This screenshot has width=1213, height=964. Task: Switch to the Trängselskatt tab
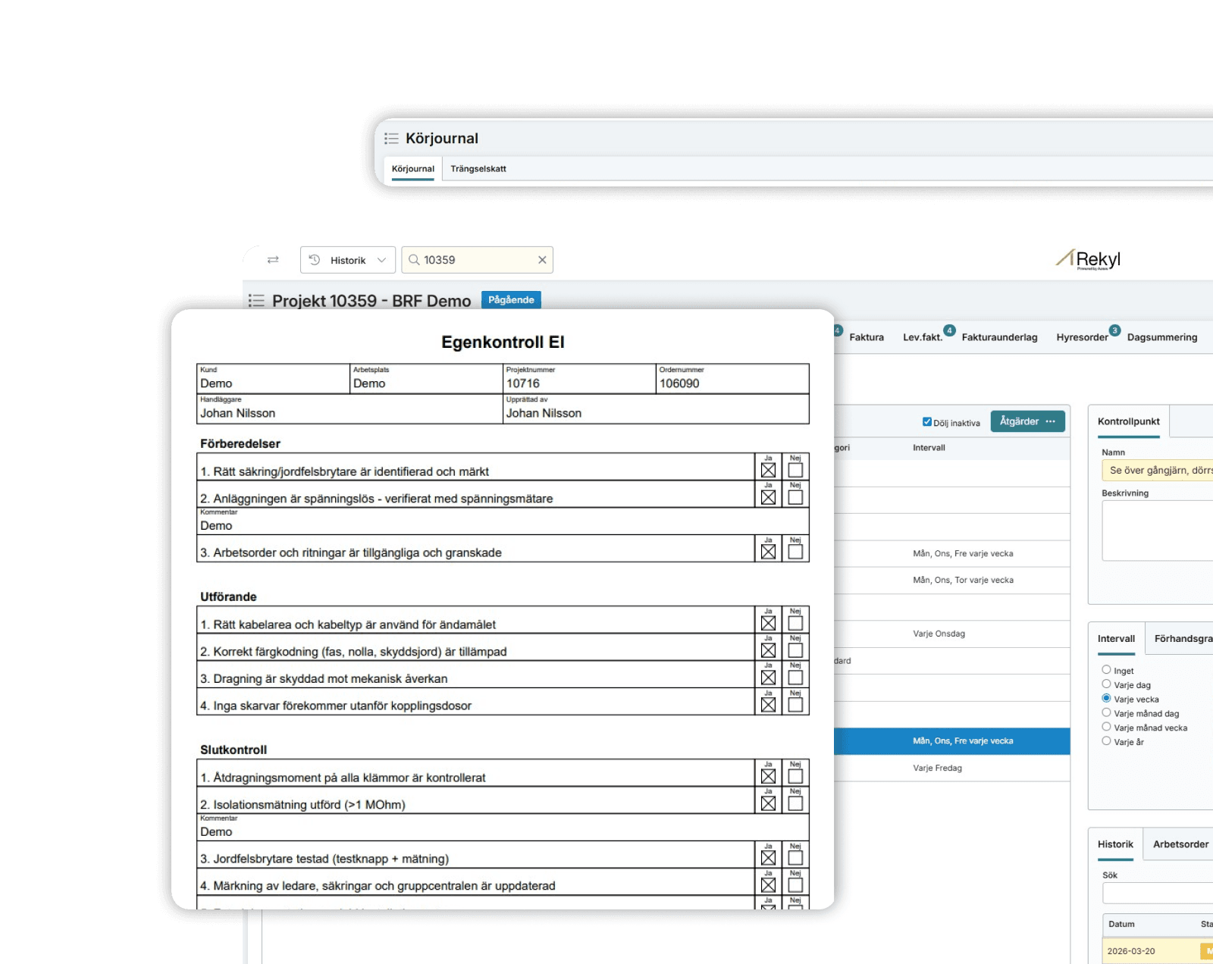(x=478, y=169)
